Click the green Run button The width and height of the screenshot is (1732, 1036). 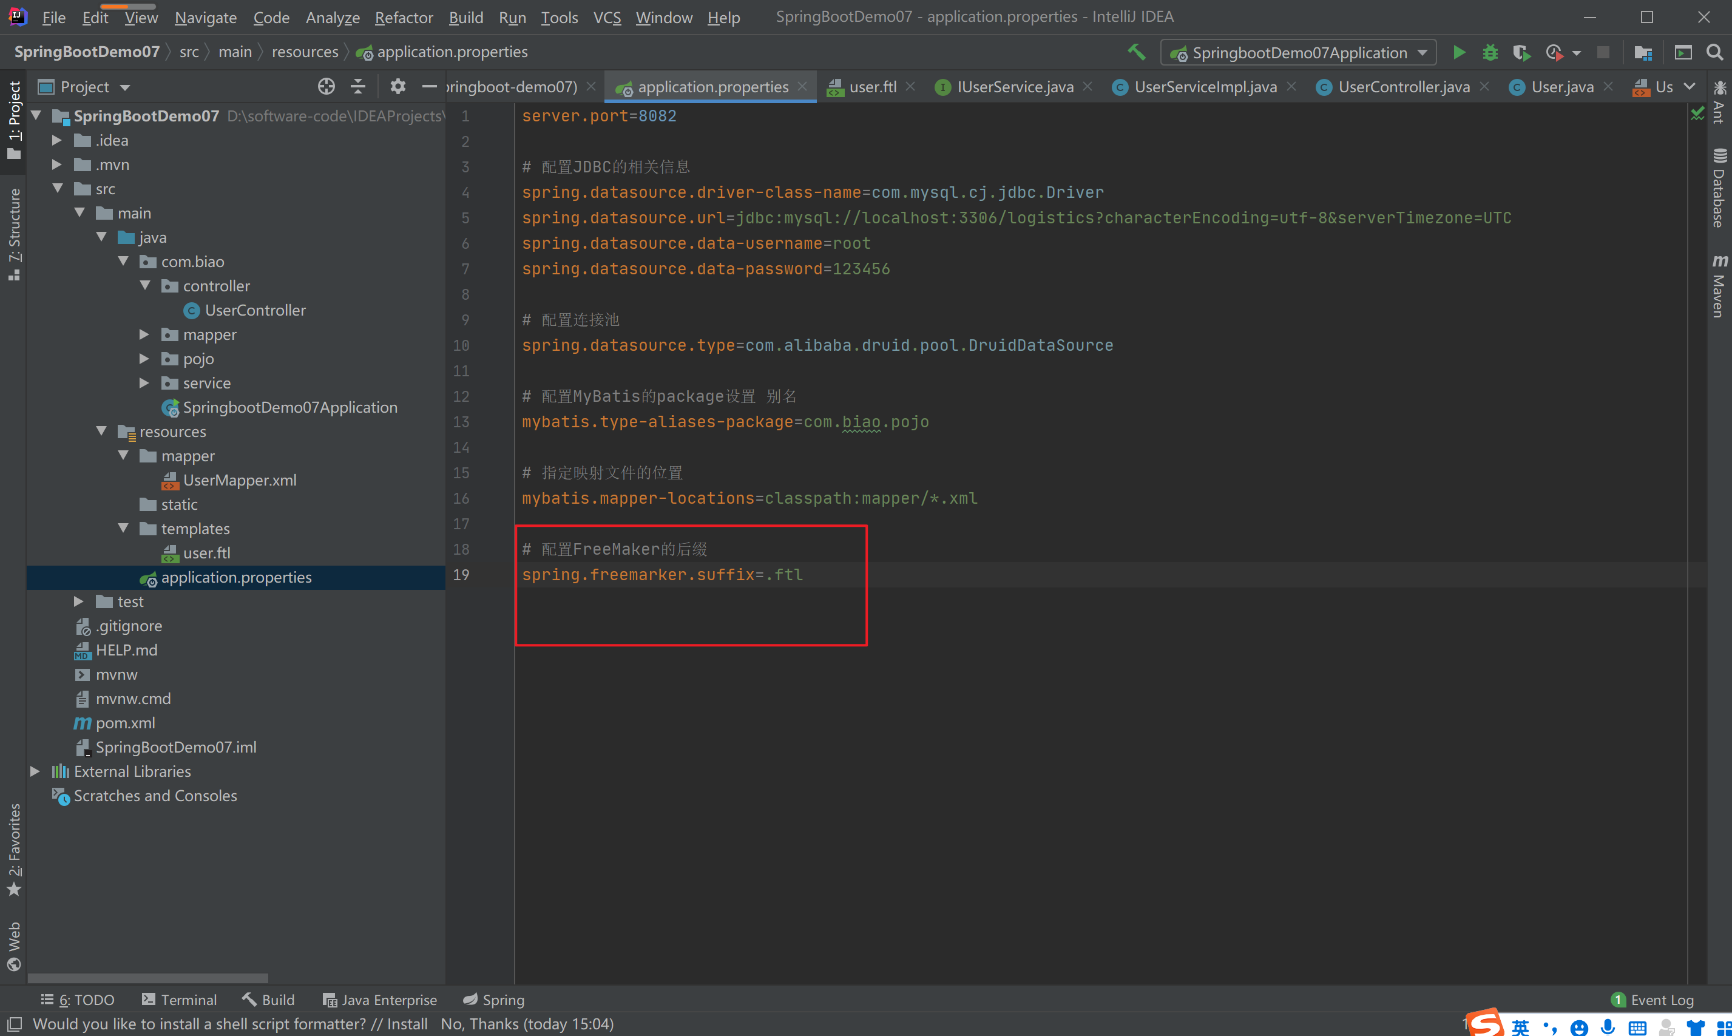tap(1458, 52)
